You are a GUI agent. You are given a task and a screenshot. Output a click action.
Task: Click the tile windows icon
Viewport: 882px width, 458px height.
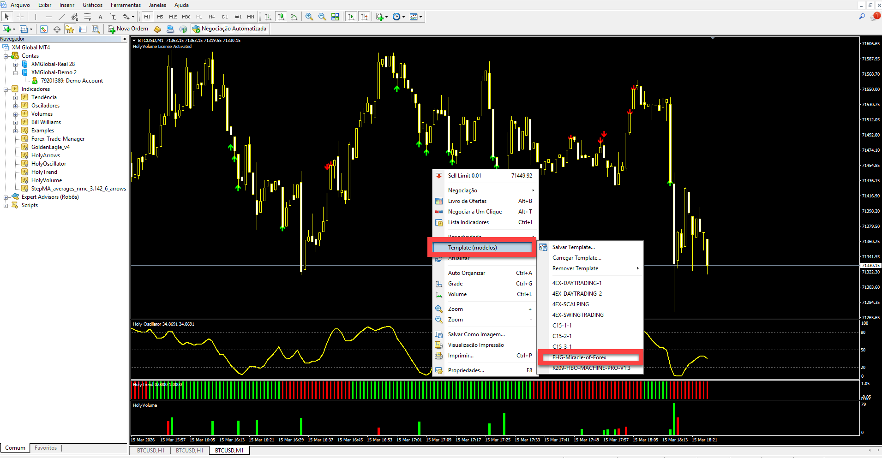click(x=335, y=17)
